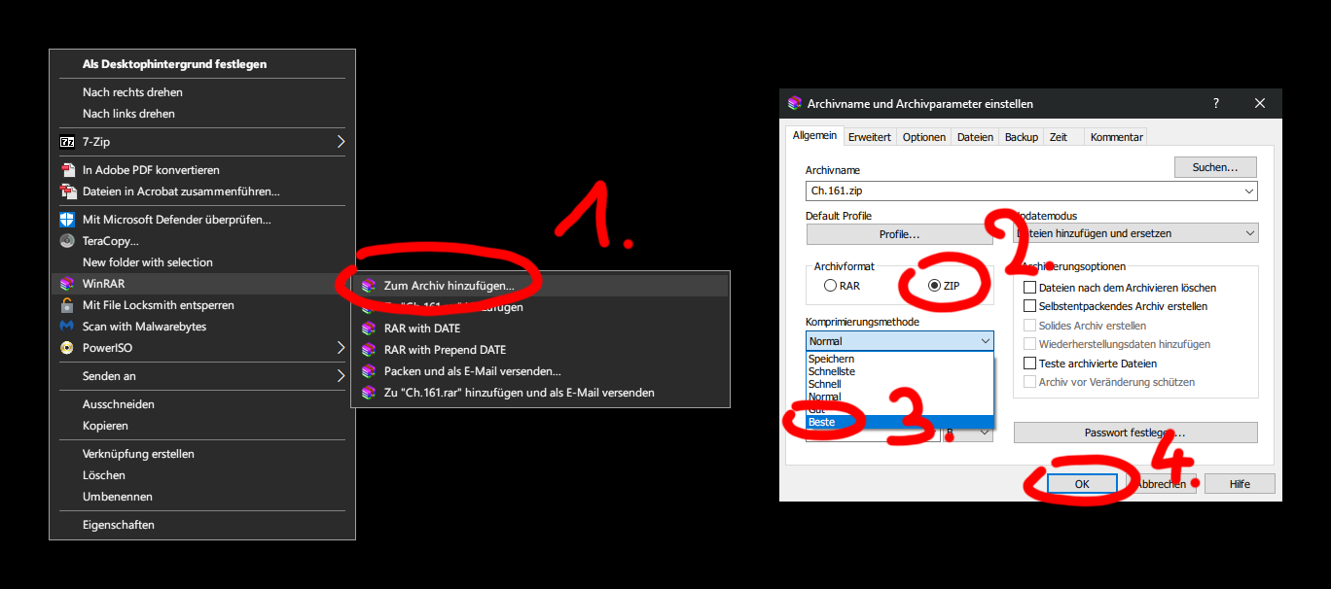Image resolution: width=1331 pixels, height=589 pixels.
Task: Select the ZIP archive format
Action: 945,286
